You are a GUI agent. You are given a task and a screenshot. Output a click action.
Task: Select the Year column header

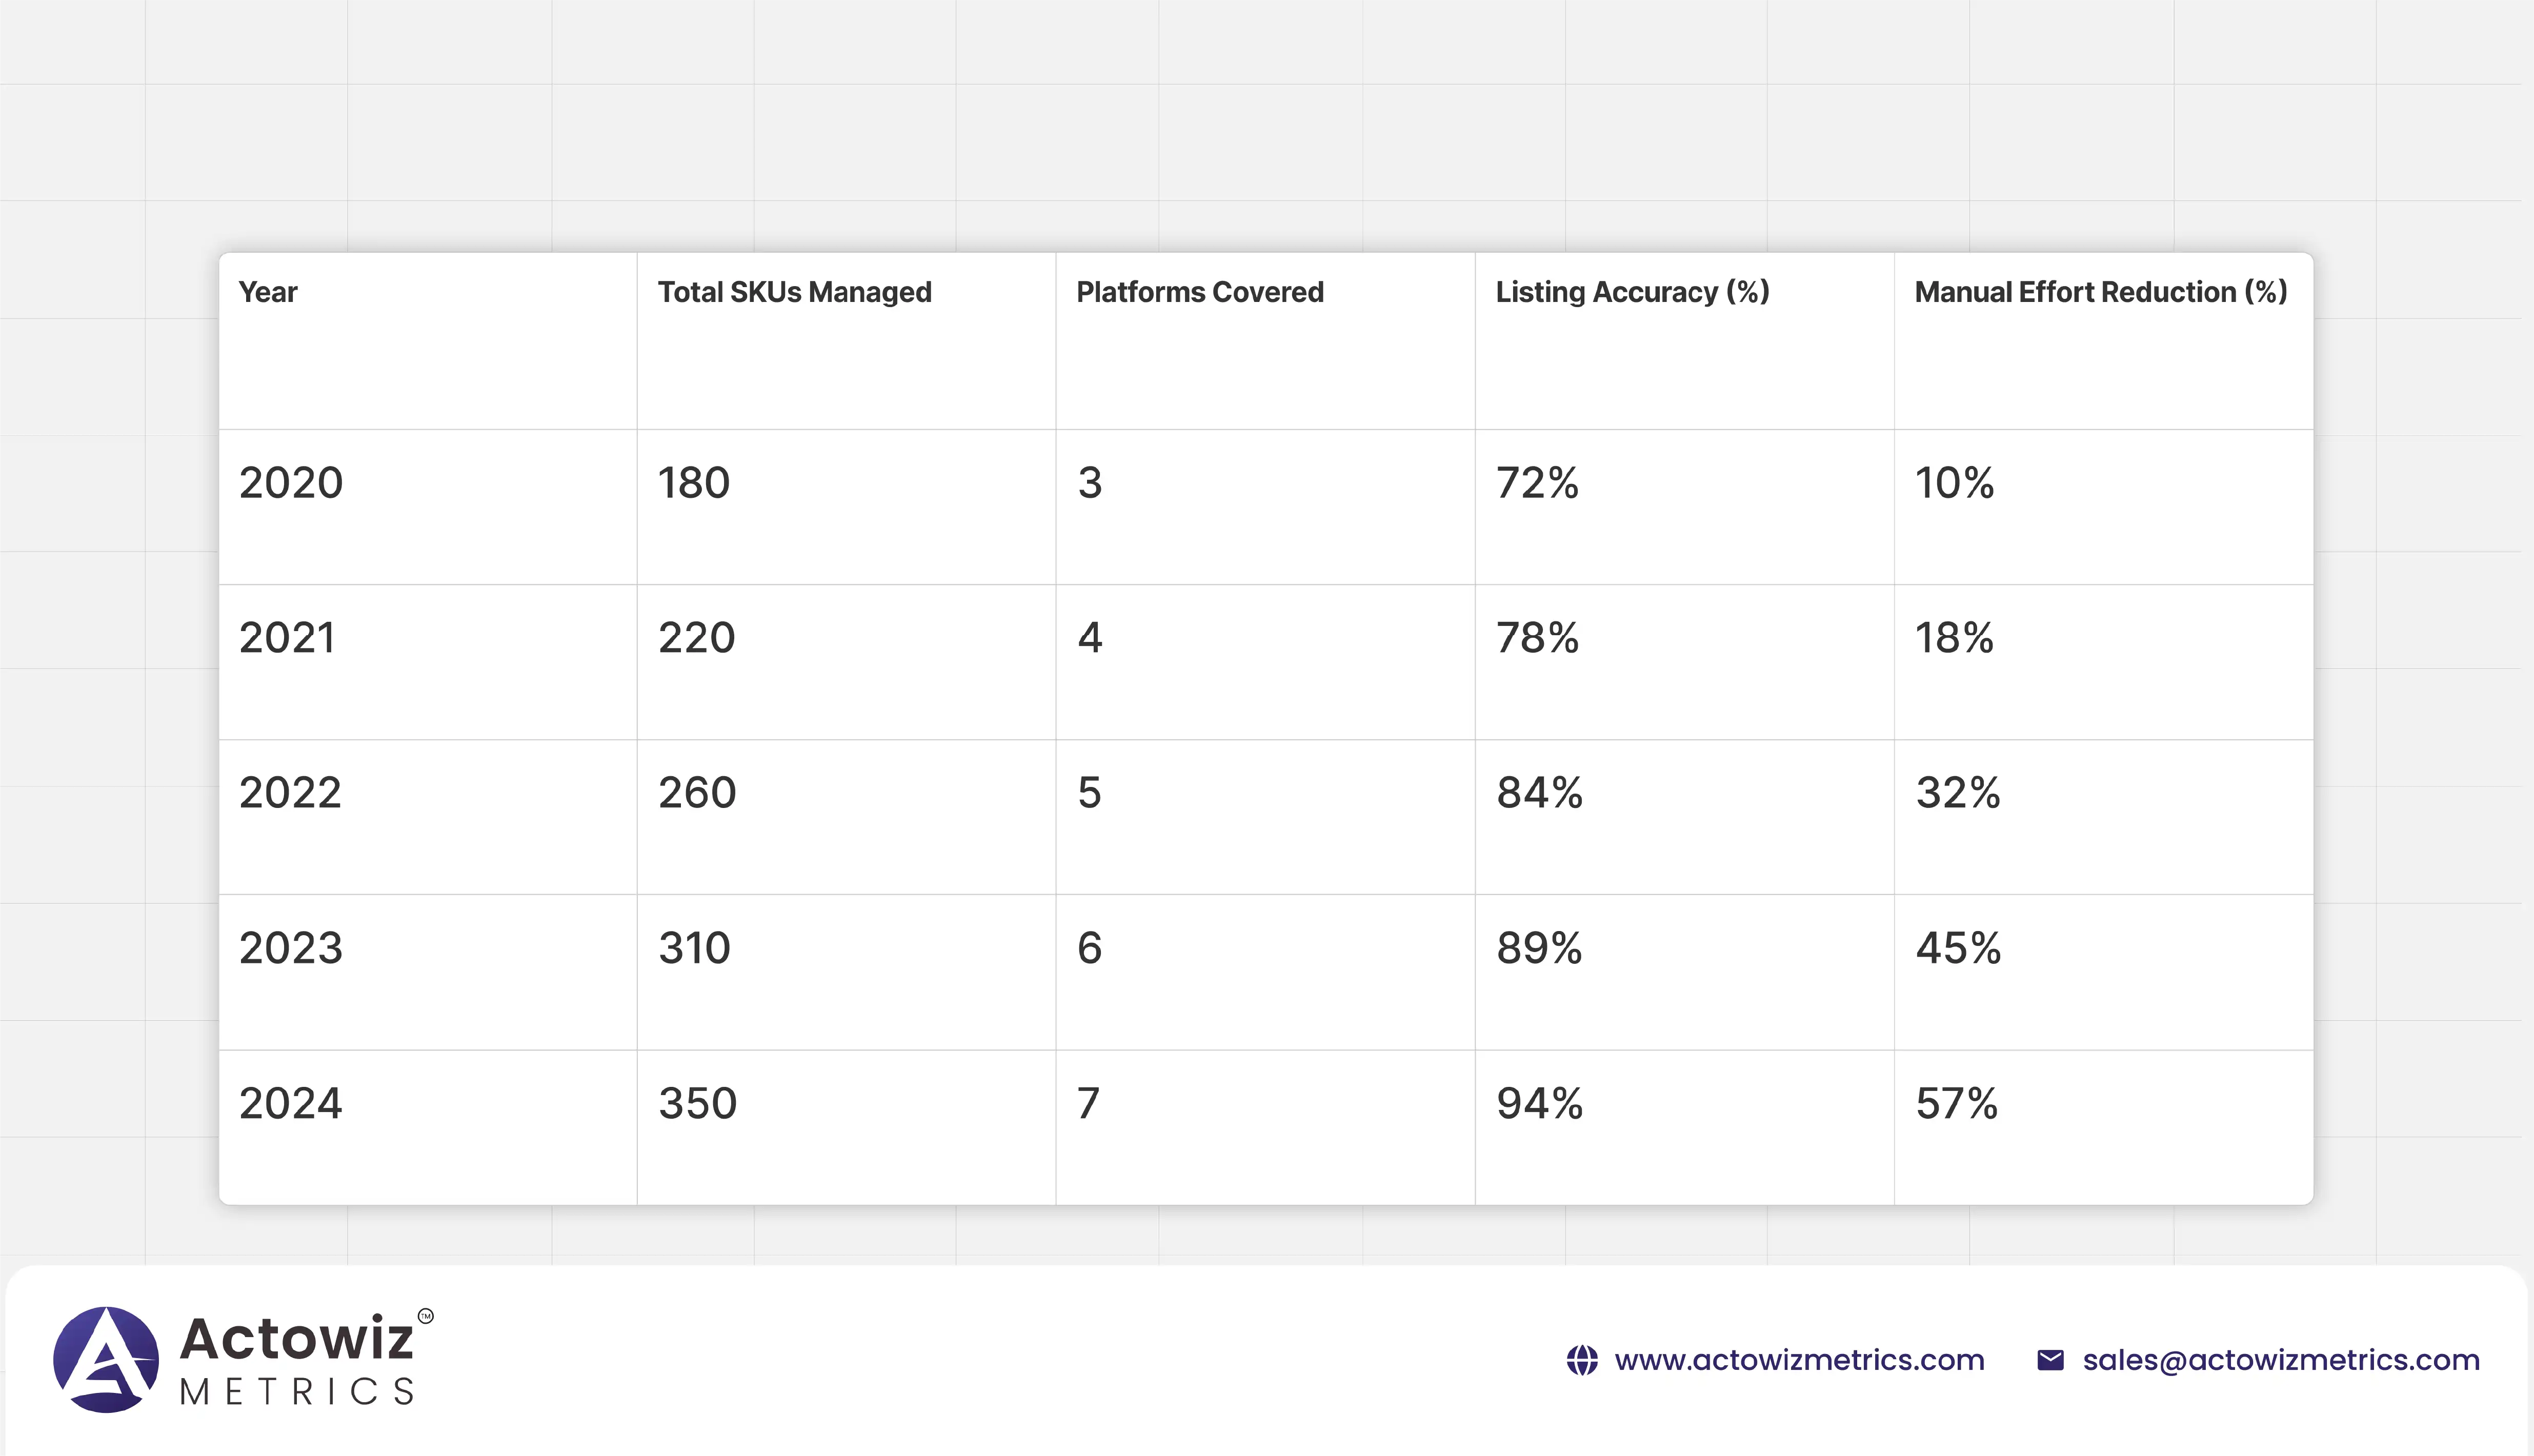(x=268, y=292)
